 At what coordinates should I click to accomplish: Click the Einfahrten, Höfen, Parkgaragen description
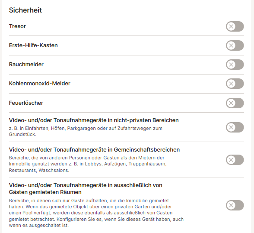(86, 131)
